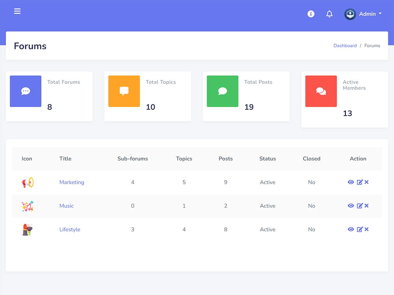Click the Total Topics orange comment icon
The image size is (394, 295).
pos(124,91)
